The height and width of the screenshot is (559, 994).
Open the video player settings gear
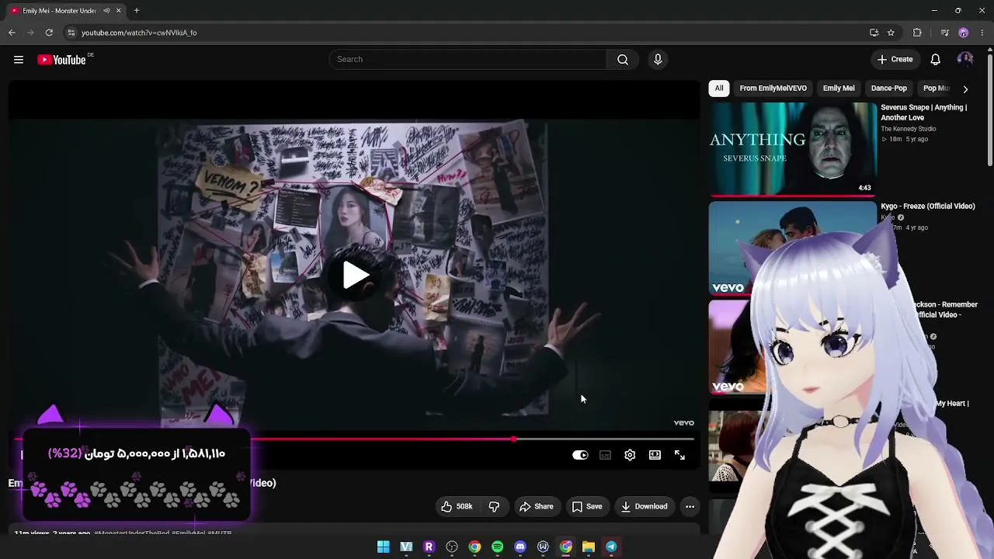[630, 455]
